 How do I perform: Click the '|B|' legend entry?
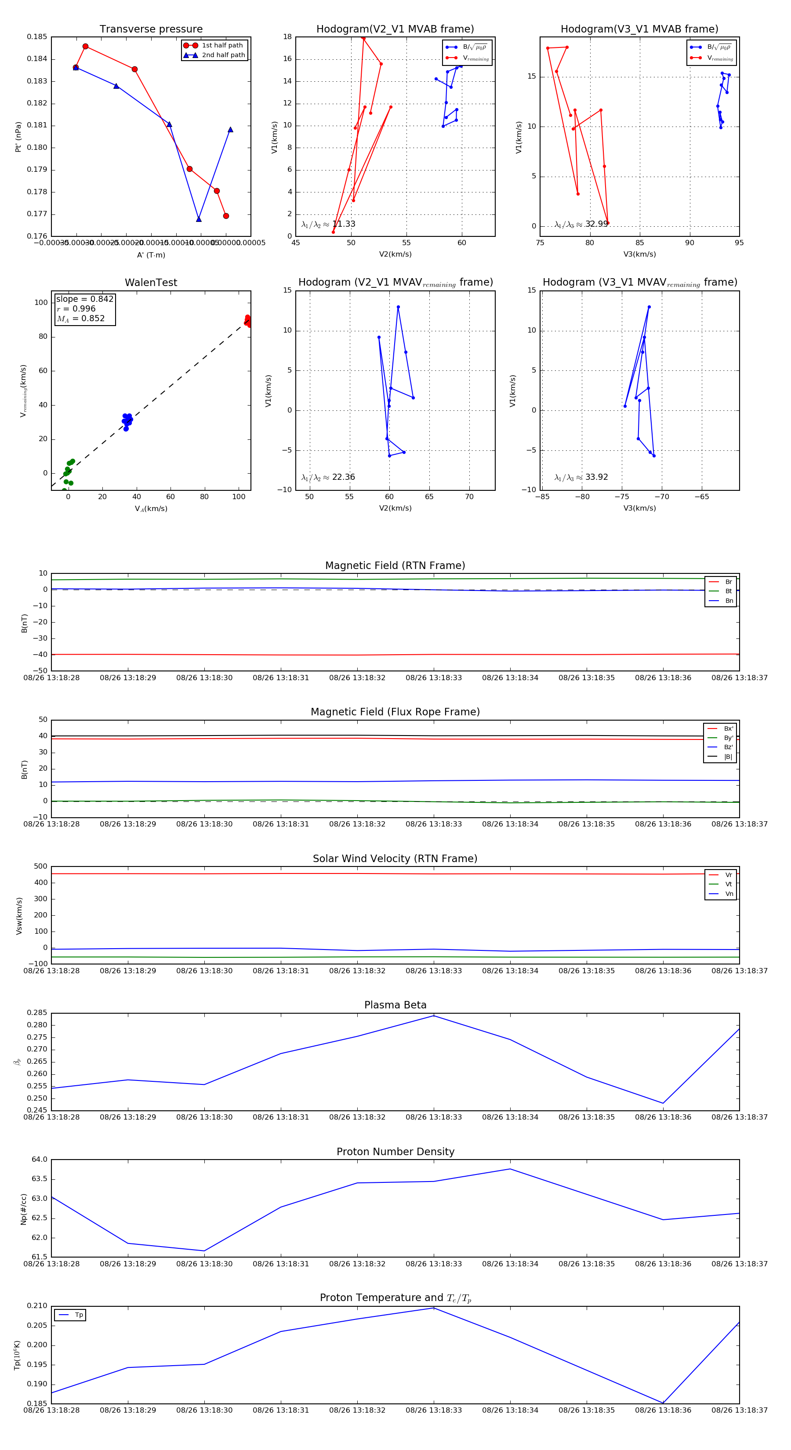(720, 757)
